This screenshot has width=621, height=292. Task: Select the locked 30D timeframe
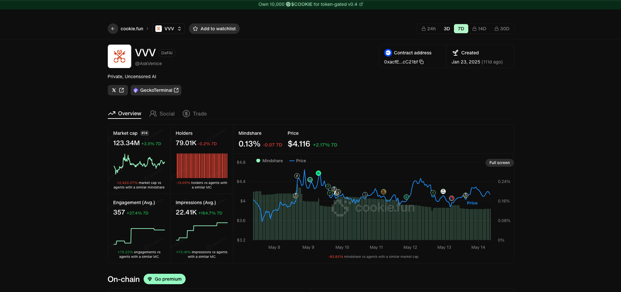click(502, 29)
